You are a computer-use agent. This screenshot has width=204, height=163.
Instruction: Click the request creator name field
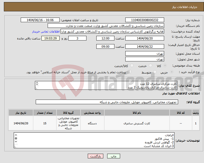pos(112,31)
